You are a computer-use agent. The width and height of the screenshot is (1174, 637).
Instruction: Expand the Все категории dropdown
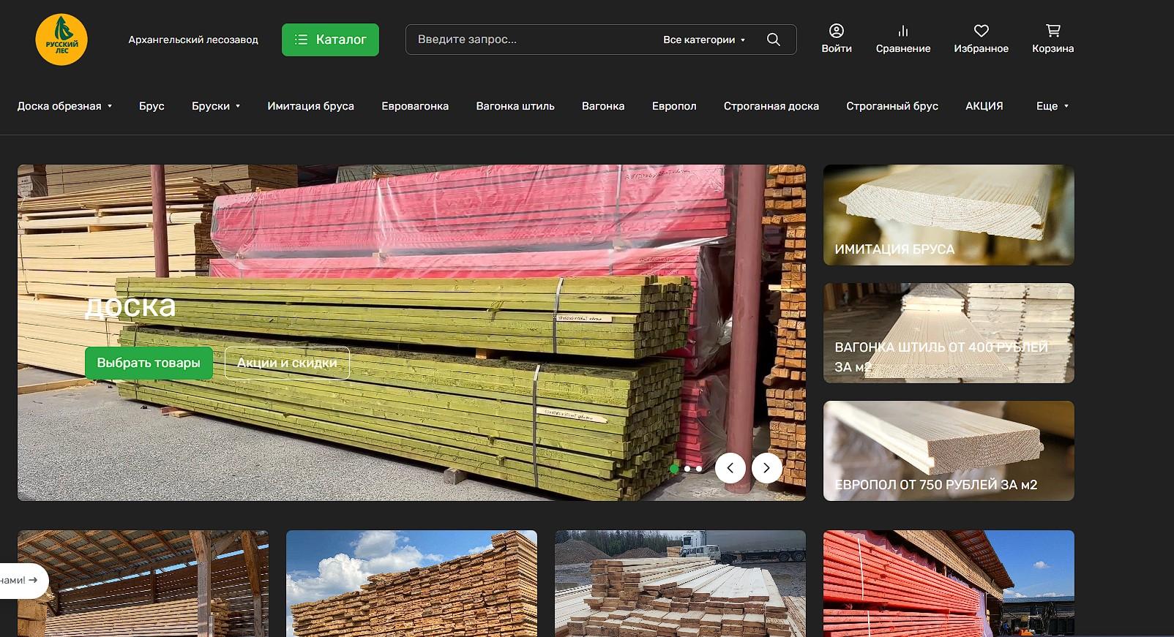coord(704,39)
